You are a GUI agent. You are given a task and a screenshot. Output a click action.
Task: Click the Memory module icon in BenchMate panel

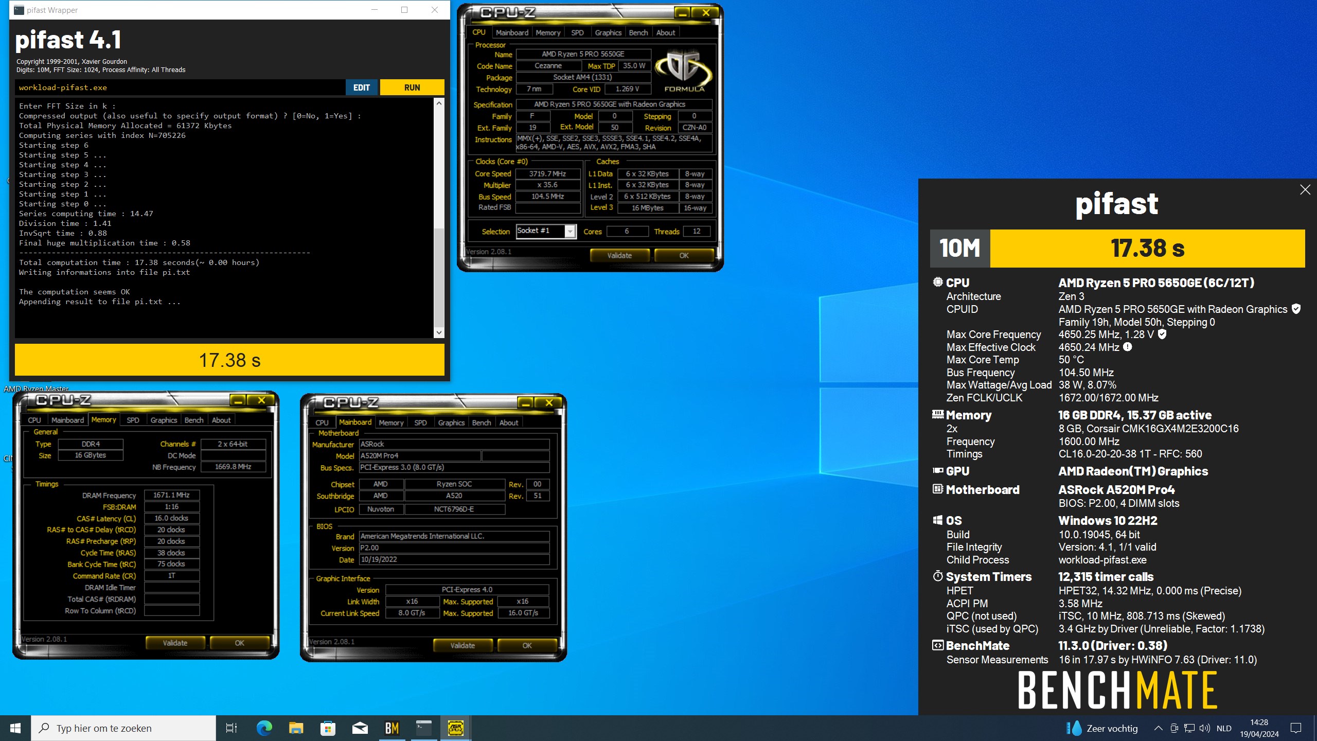[x=938, y=414]
